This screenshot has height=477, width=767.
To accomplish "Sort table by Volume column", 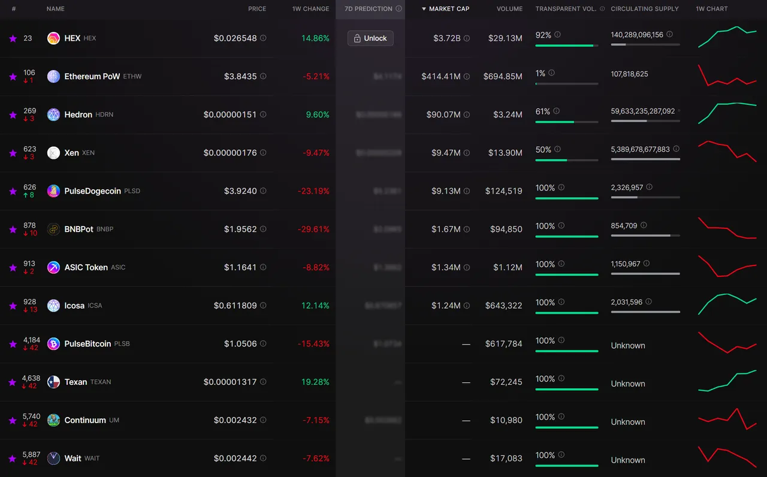I will click(509, 9).
